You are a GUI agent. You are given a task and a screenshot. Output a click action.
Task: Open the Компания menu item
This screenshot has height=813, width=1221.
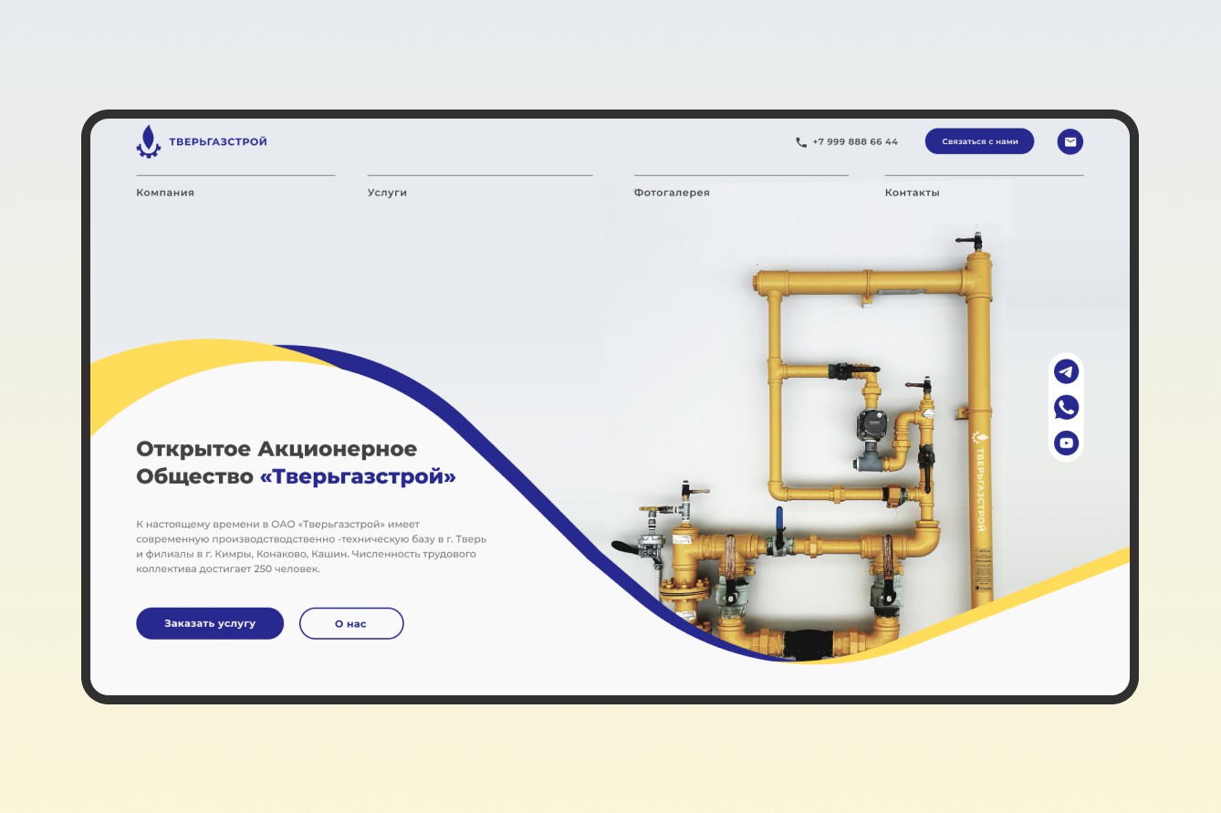click(165, 193)
